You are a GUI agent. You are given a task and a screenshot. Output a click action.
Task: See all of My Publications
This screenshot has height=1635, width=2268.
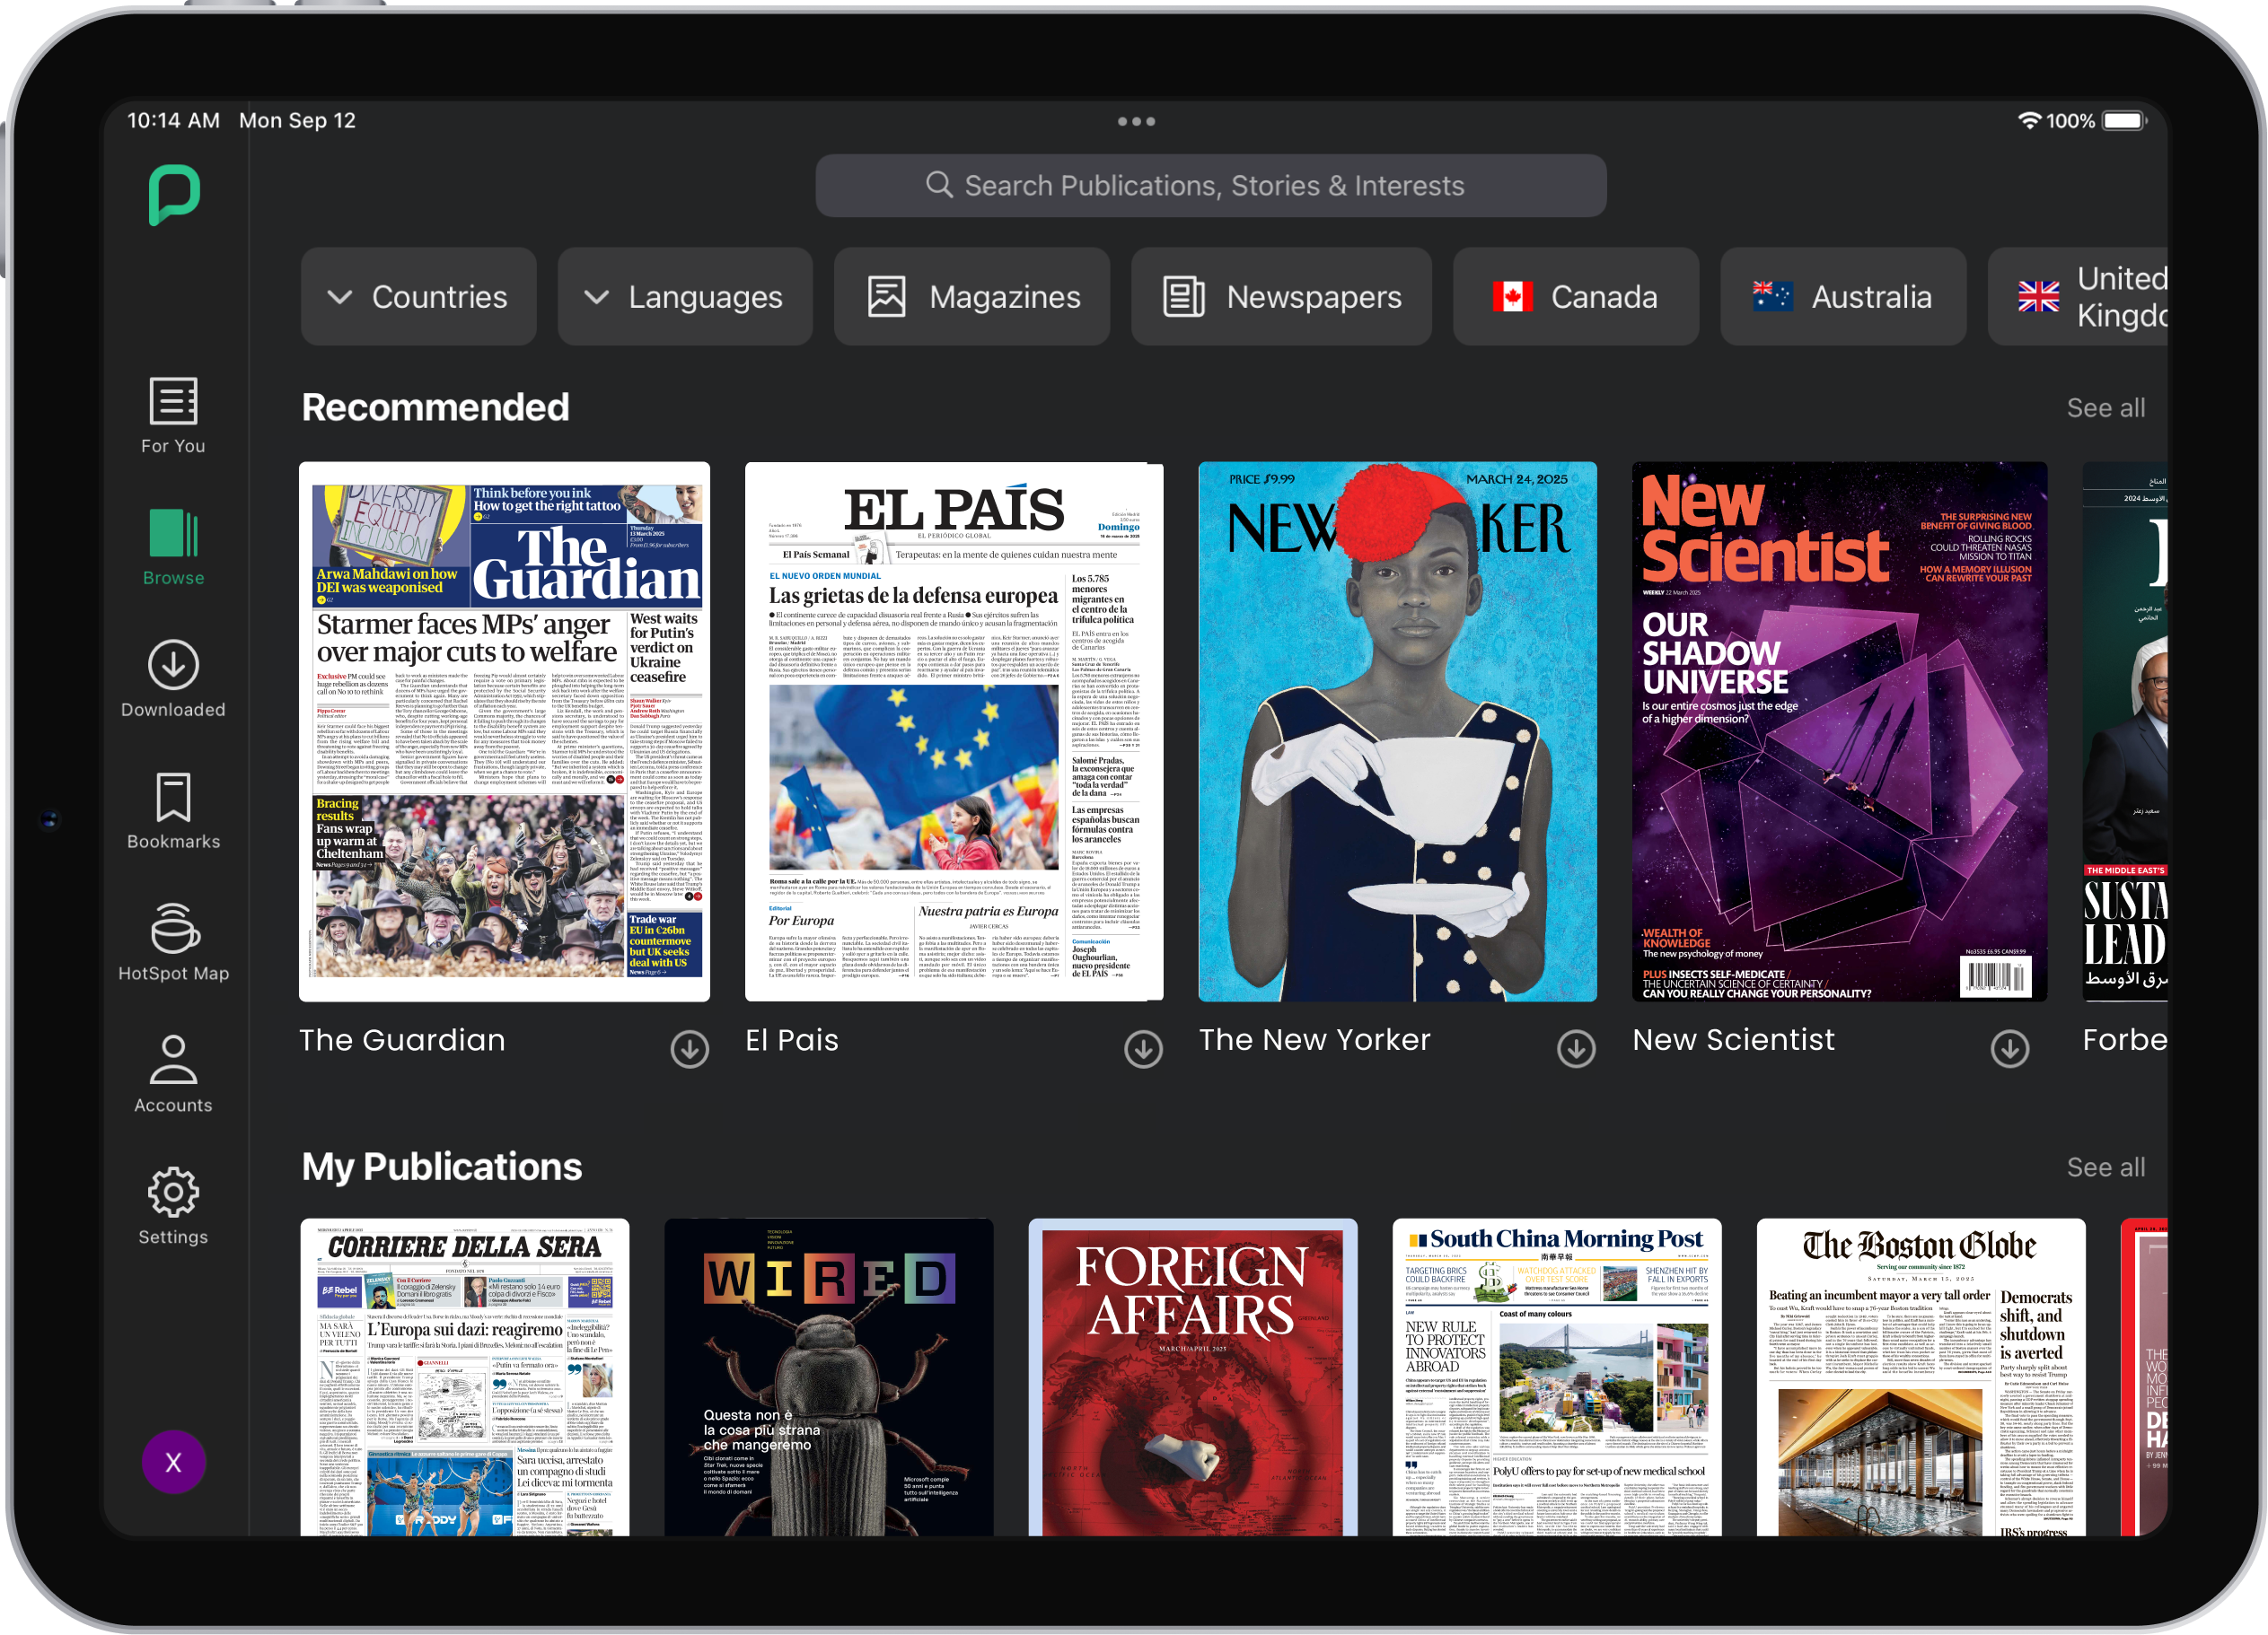coord(2106,1167)
